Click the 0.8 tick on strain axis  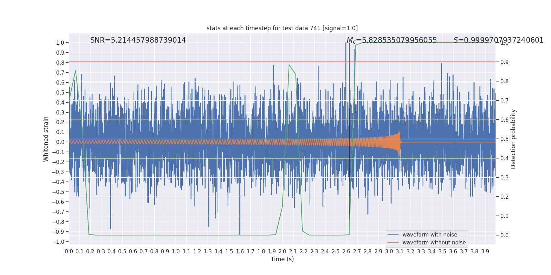(60, 63)
